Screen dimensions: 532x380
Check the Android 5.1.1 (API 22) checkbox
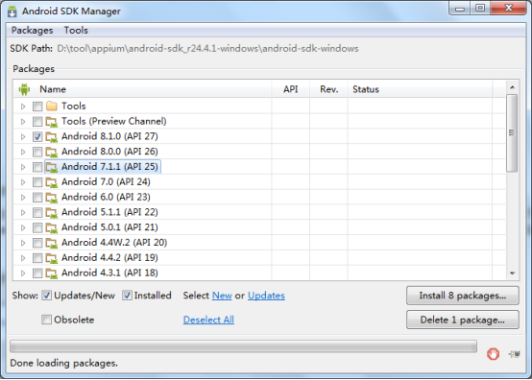click(x=37, y=212)
